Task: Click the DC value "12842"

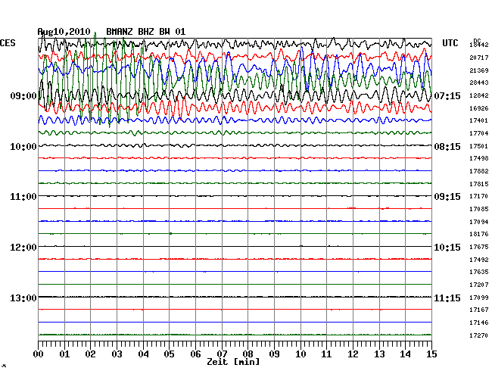Action: pyautogui.click(x=479, y=95)
